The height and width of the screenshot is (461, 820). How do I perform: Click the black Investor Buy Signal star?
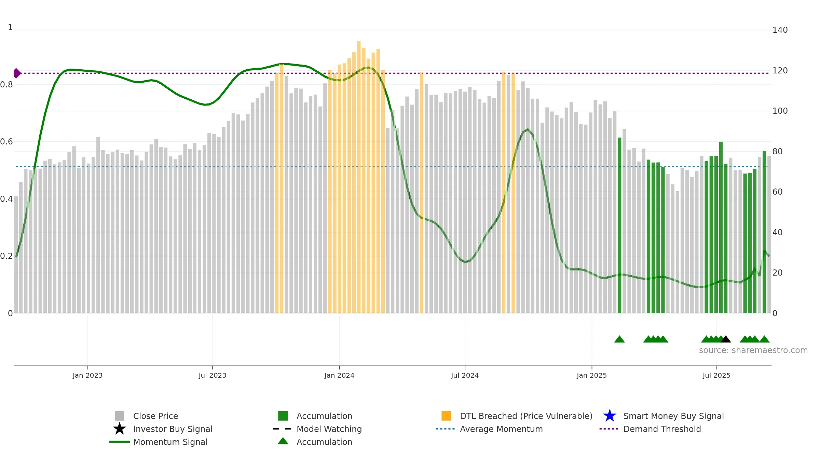120,429
